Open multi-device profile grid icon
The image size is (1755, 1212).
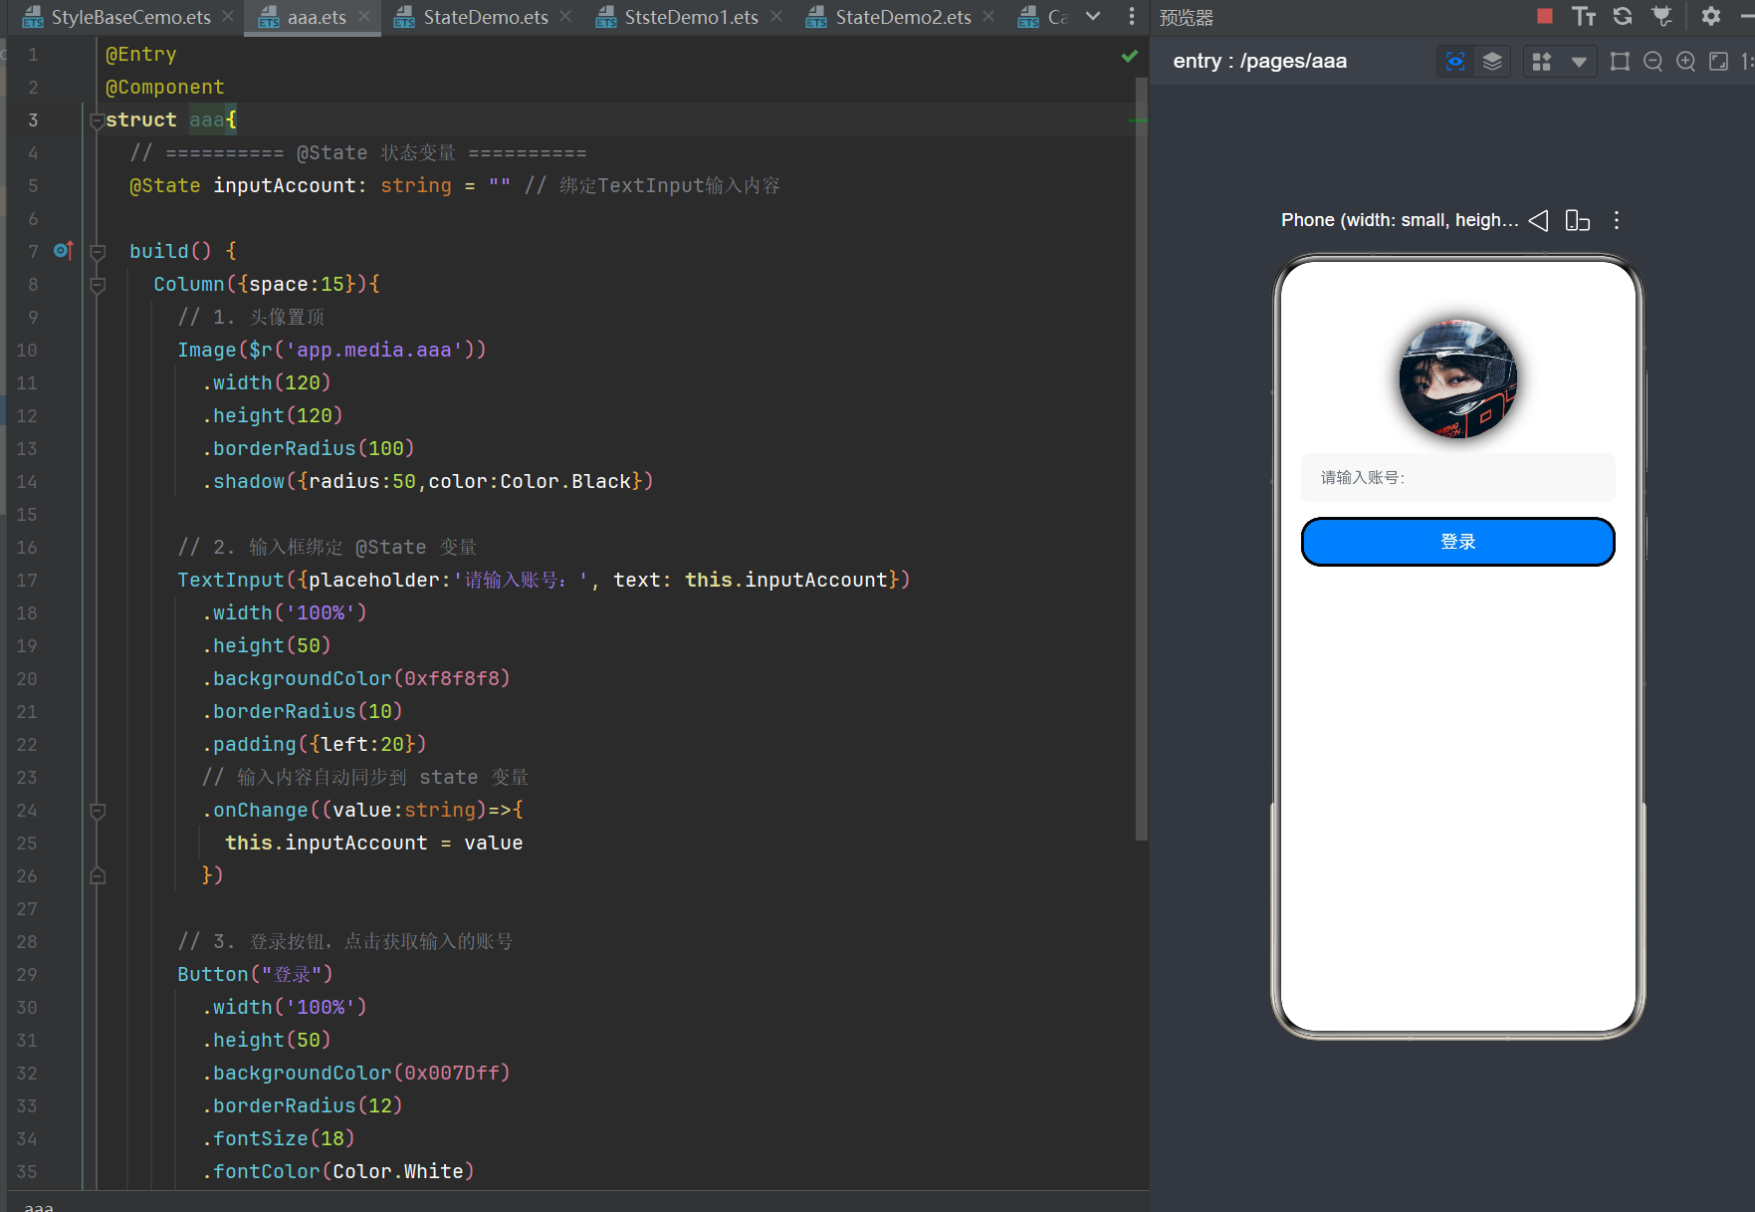tap(1542, 62)
